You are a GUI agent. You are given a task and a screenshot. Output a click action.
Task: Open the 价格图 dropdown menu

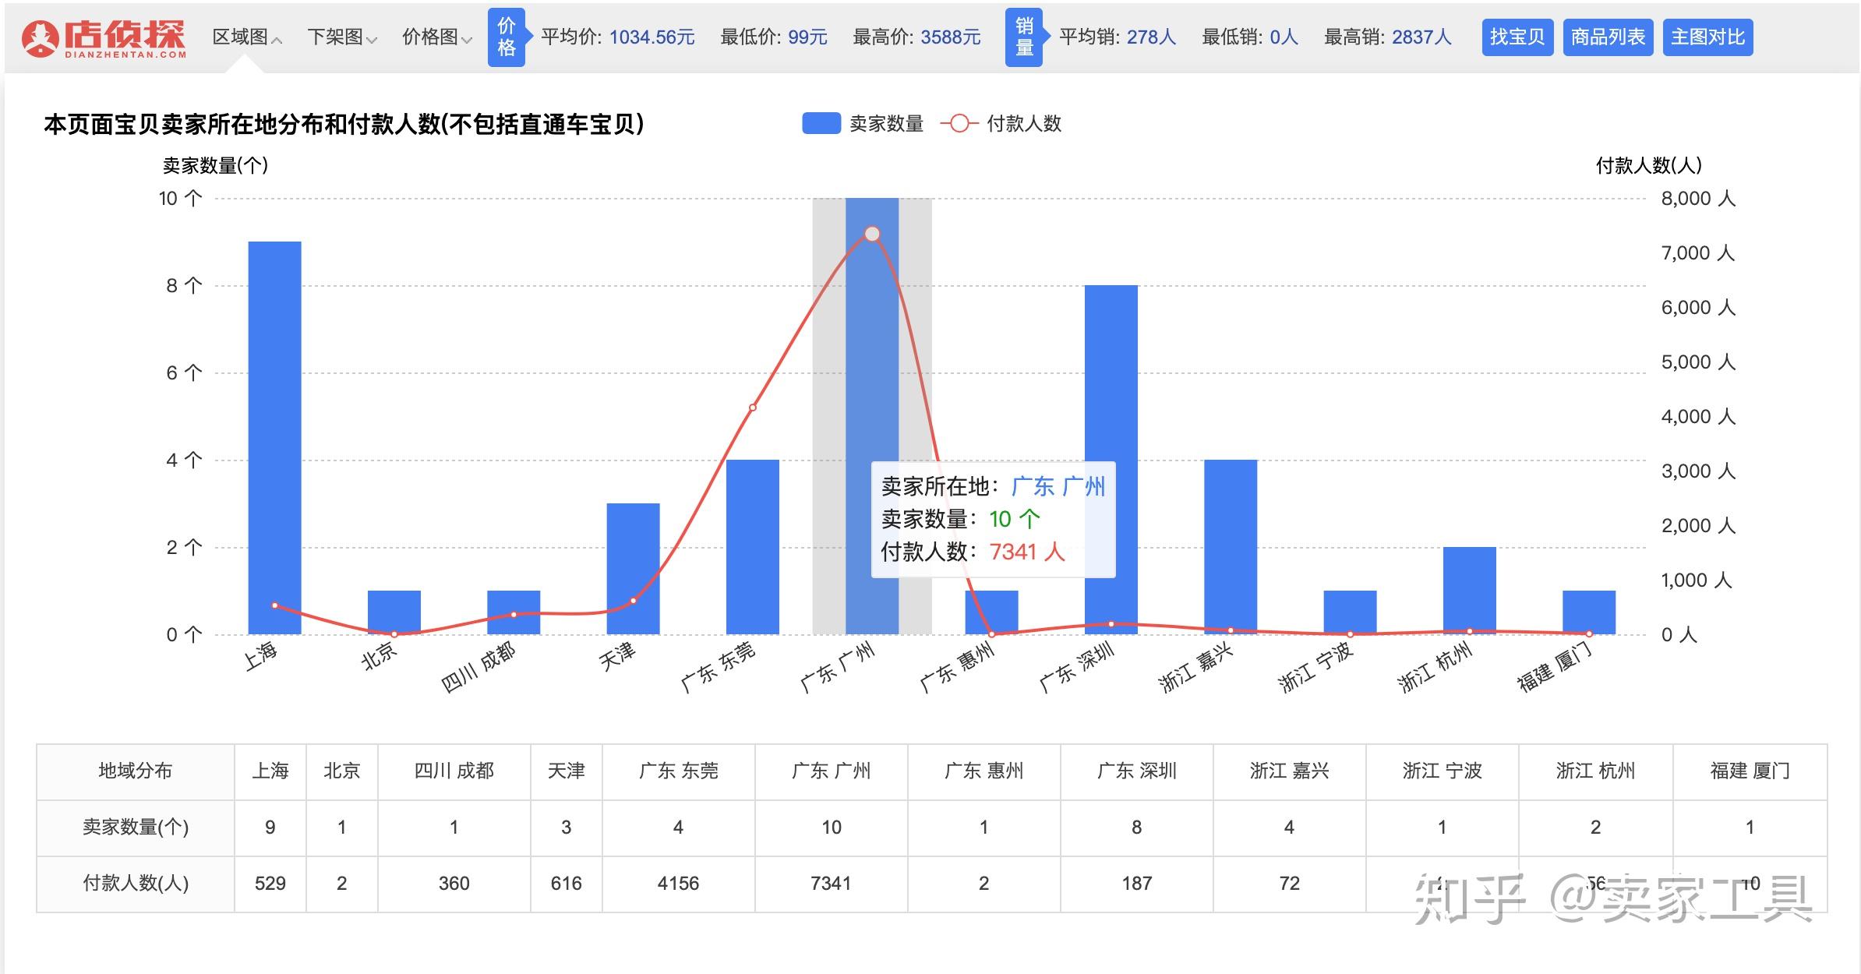coord(437,37)
